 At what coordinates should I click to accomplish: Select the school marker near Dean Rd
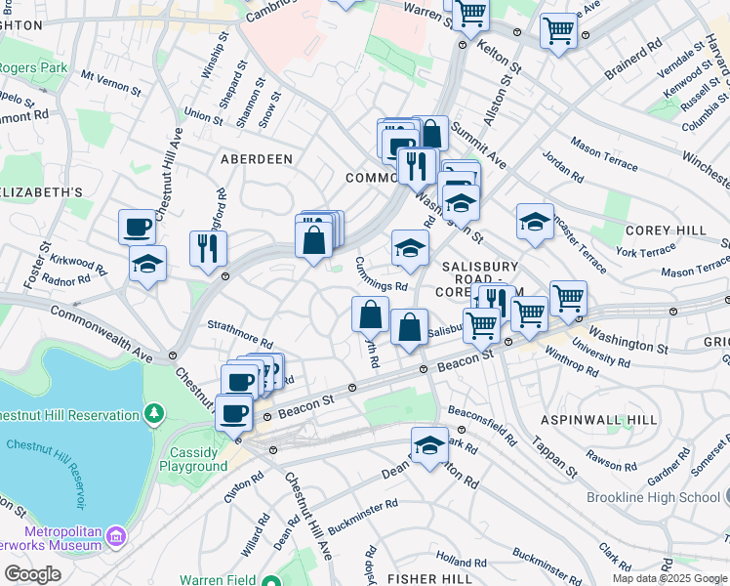point(429,445)
